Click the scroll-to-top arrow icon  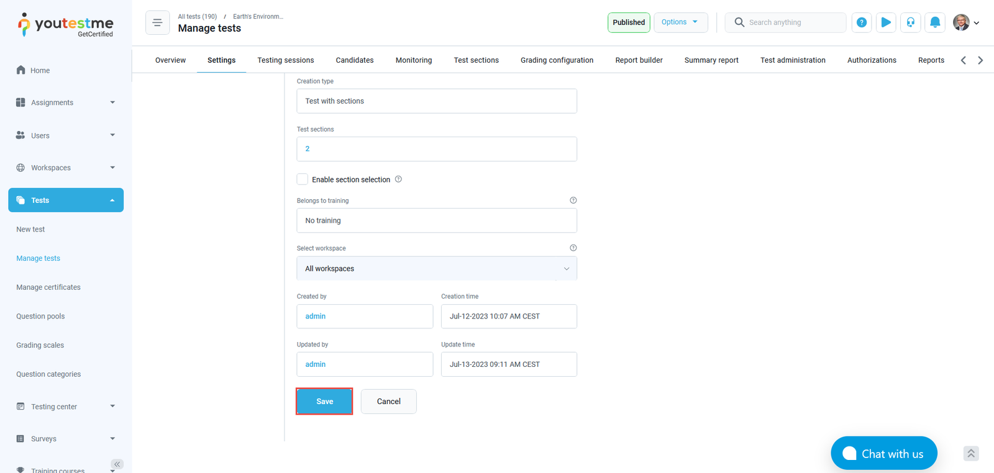[x=971, y=454]
